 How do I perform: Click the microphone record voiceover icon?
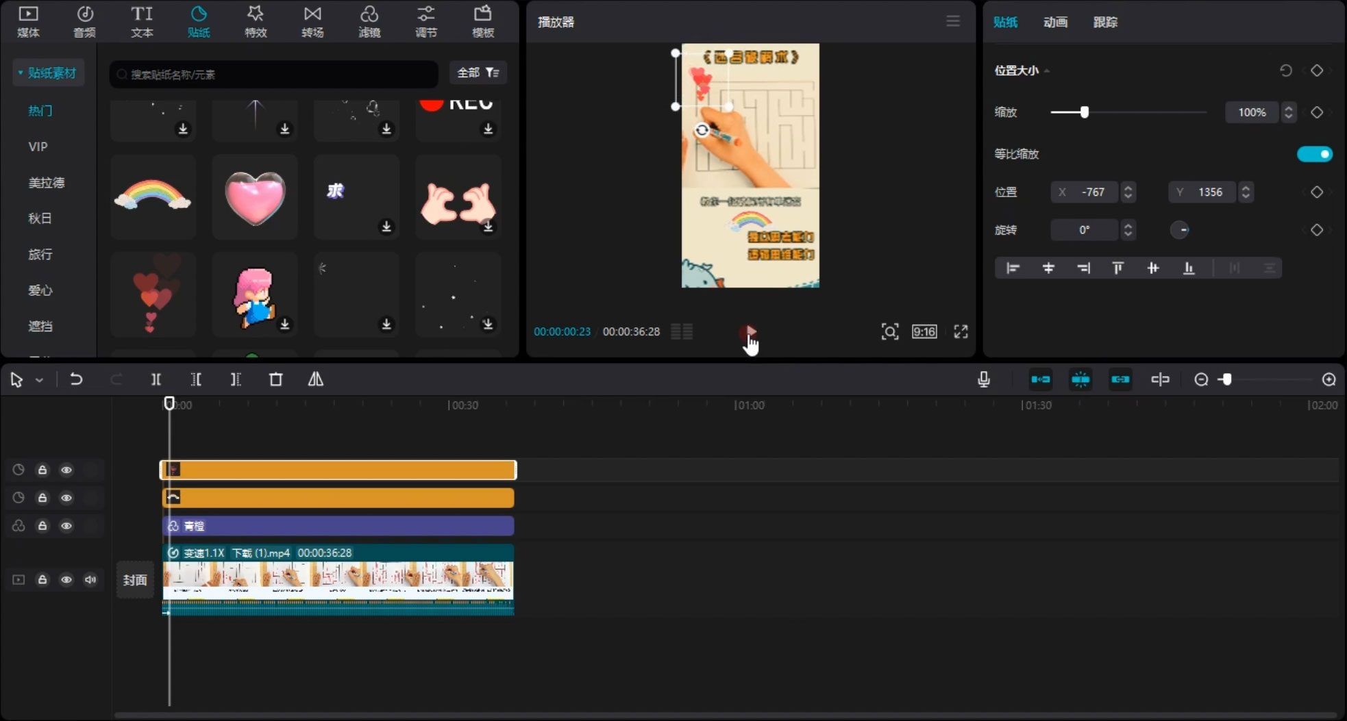(x=983, y=379)
